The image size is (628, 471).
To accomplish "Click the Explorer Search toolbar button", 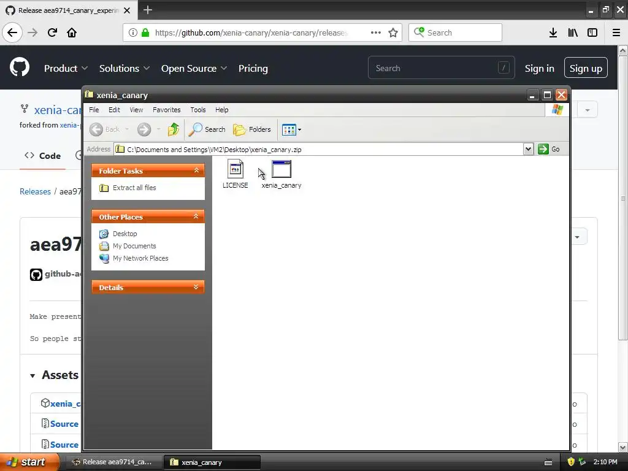I will pyautogui.click(x=207, y=129).
